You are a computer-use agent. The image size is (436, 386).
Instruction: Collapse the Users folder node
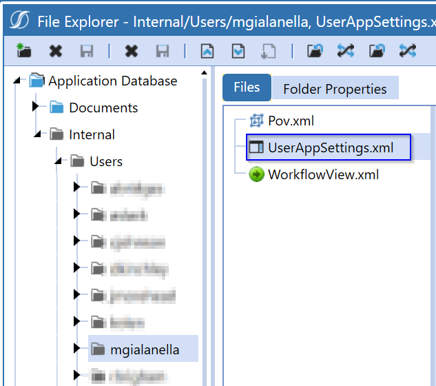coord(59,161)
